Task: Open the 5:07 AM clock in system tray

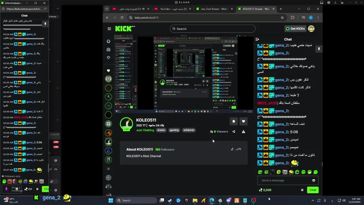Action: point(356,200)
